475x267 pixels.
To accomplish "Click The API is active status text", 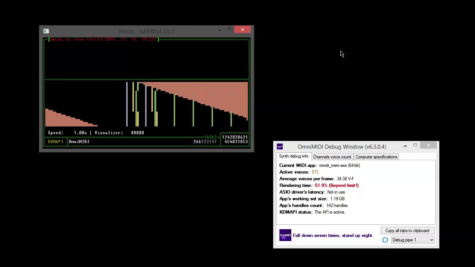I will tap(330, 212).
